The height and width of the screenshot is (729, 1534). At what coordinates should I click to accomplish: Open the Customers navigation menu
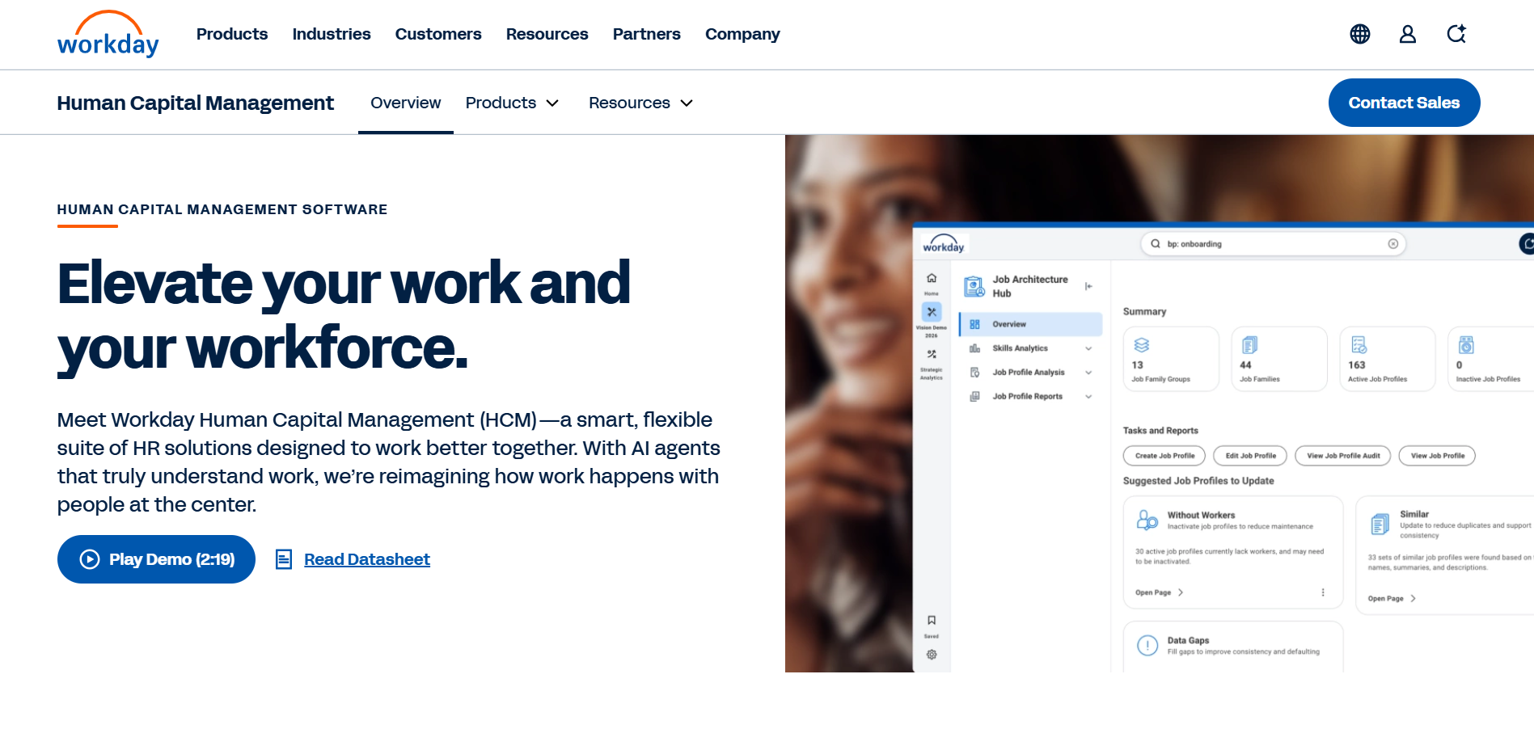[438, 34]
